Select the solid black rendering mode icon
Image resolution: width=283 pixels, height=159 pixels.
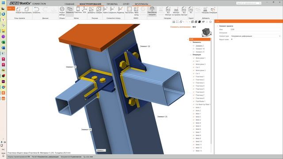[199, 22]
